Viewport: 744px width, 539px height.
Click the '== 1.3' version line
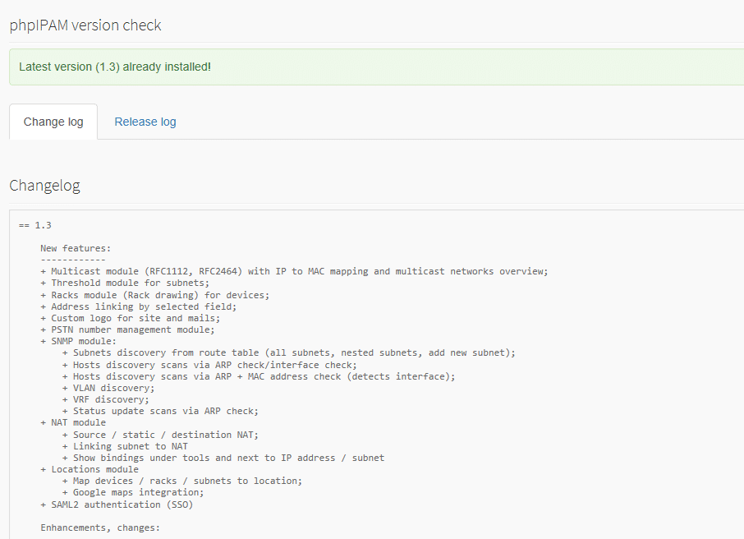pyautogui.click(x=35, y=225)
